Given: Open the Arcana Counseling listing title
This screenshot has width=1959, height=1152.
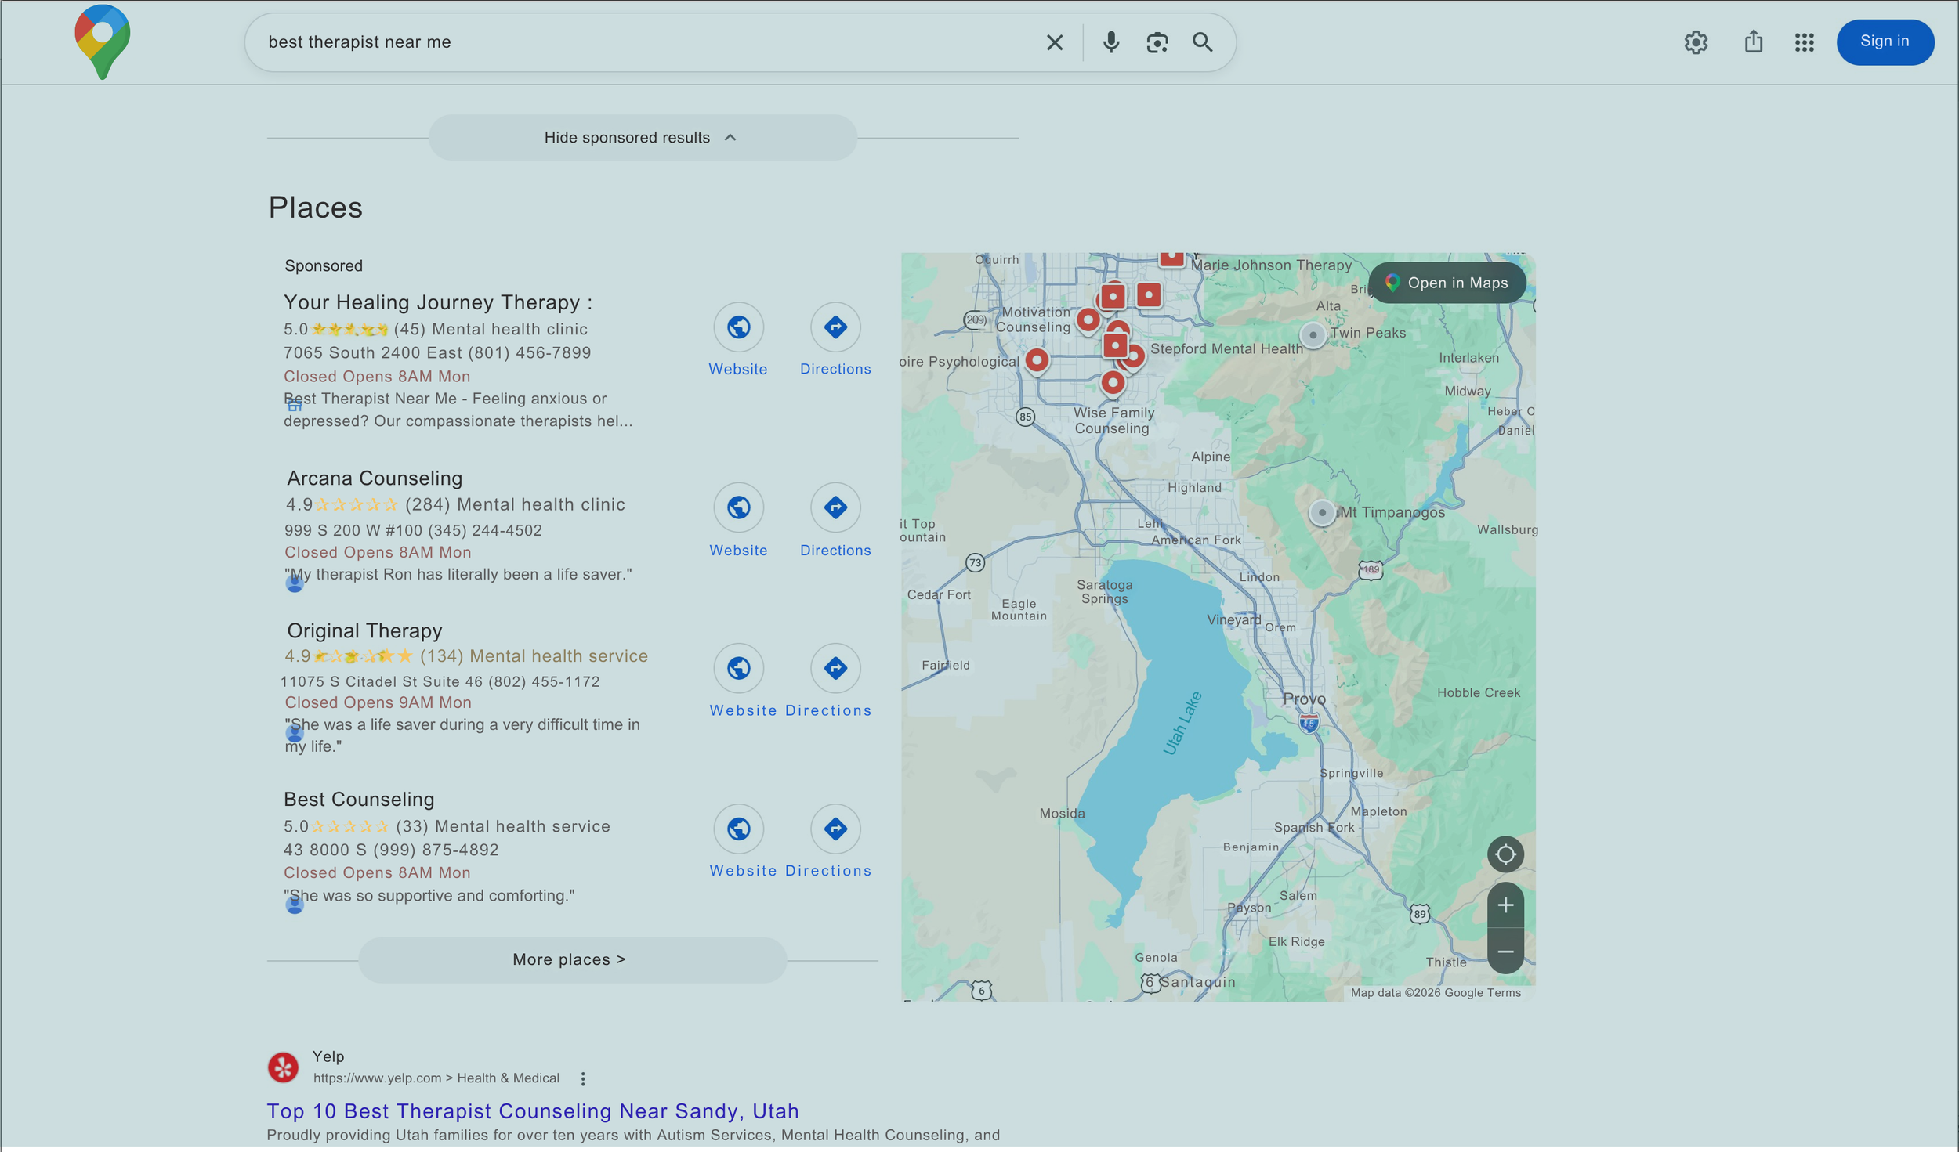Looking at the screenshot, I should tap(375, 478).
